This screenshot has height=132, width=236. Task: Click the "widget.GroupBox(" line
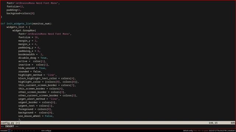24,30
